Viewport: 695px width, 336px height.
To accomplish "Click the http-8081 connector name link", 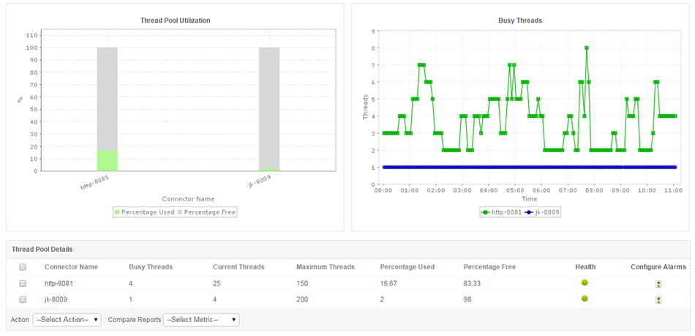I will point(59,283).
